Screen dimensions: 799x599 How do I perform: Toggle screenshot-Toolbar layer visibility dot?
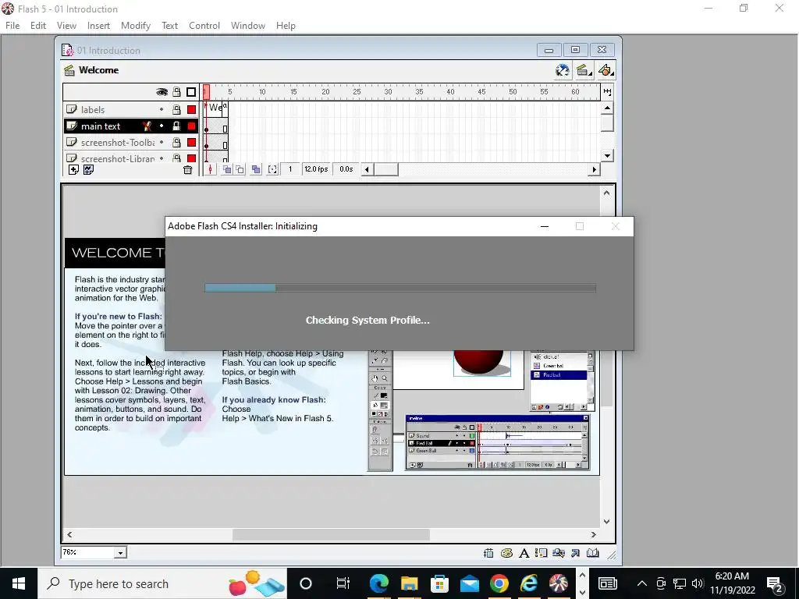pos(162,142)
